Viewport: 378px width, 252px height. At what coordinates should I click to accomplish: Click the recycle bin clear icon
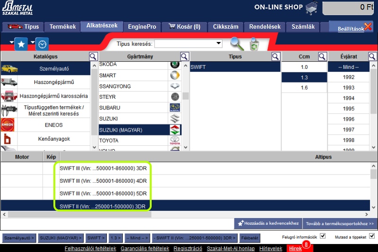click(x=254, y=44)
